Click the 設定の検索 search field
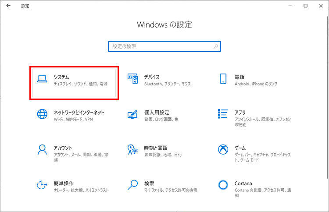This screenshot has height=212, width=329. pos(164,46)
